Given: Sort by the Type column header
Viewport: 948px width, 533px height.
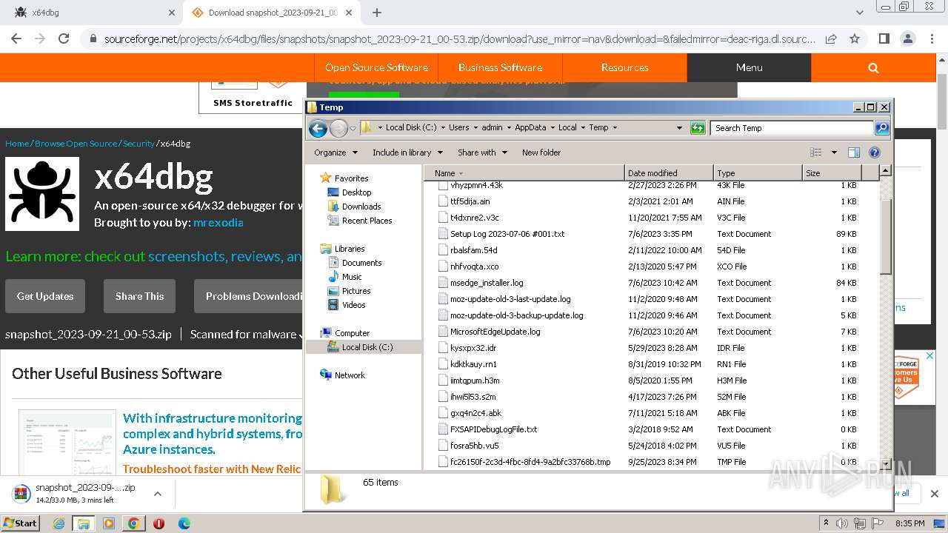Looking at the screenshot, I should tap(758, 173).
